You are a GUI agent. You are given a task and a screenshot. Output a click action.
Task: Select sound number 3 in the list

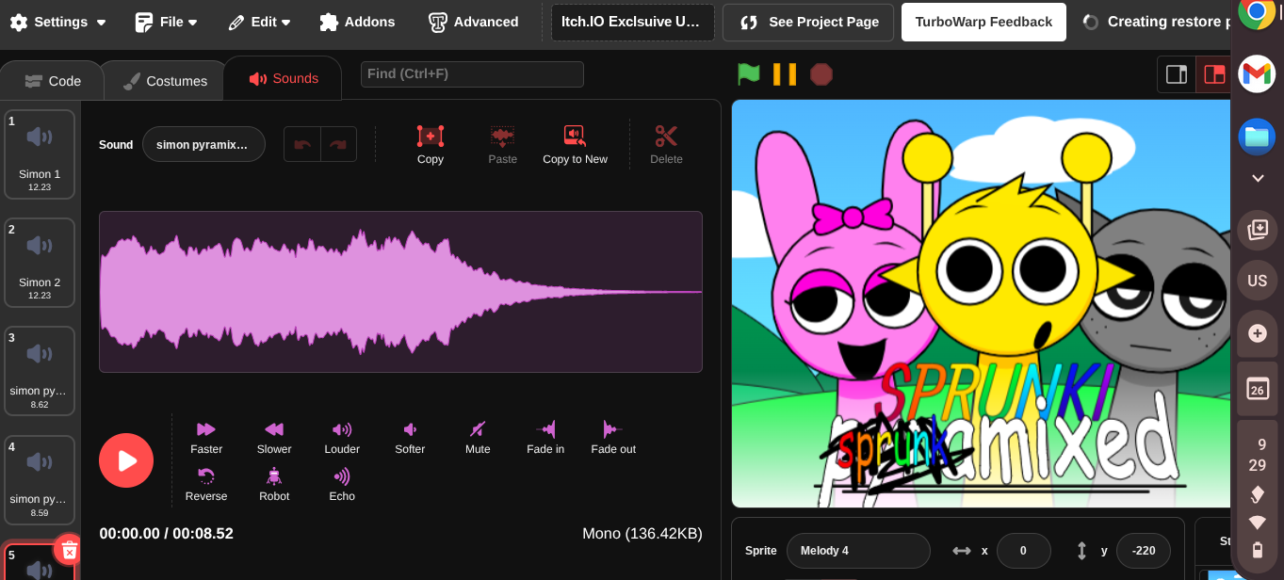click(x=40, y=371)
